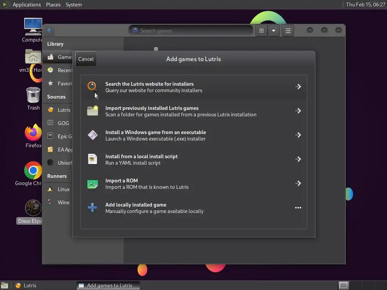Click the grid view icon in Lutris toolbar

click(x=262, y=31)
